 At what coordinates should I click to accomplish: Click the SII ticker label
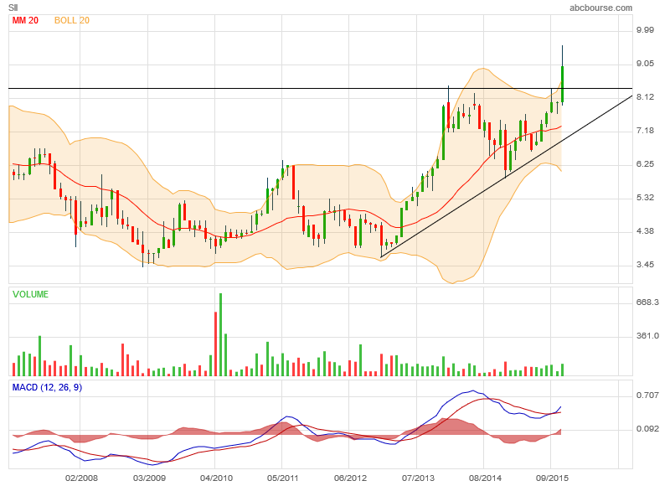coord(13,8)
